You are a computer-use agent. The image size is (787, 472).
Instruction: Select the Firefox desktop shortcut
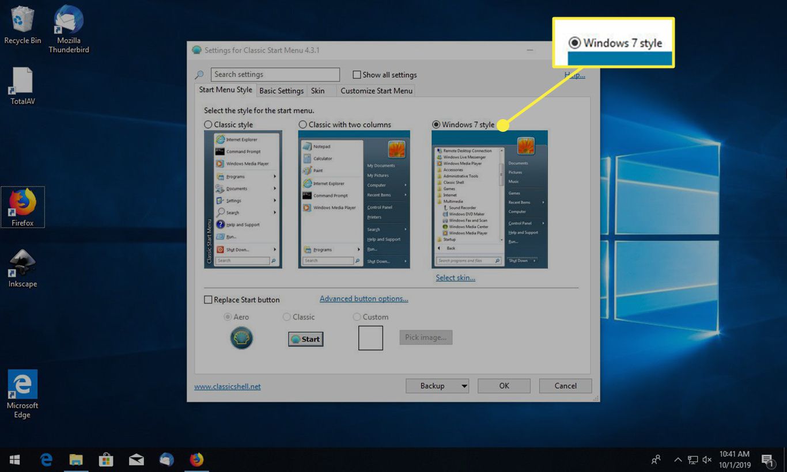22,207
